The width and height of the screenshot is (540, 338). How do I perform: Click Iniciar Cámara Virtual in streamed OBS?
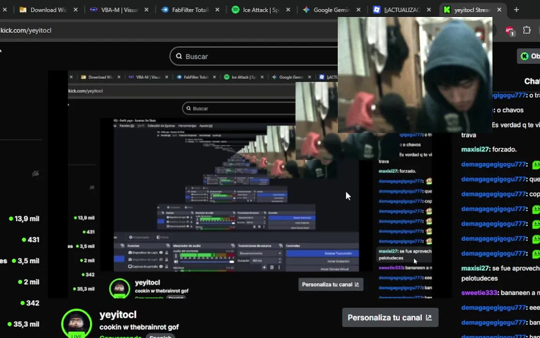322,269
